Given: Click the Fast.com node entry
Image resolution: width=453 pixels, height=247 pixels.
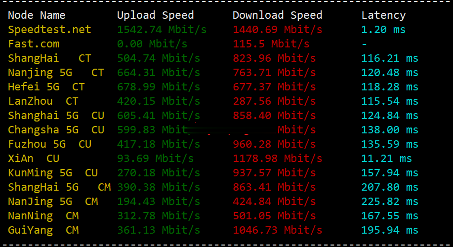Looking at the screenshot, I should click(x=34, y=44).
